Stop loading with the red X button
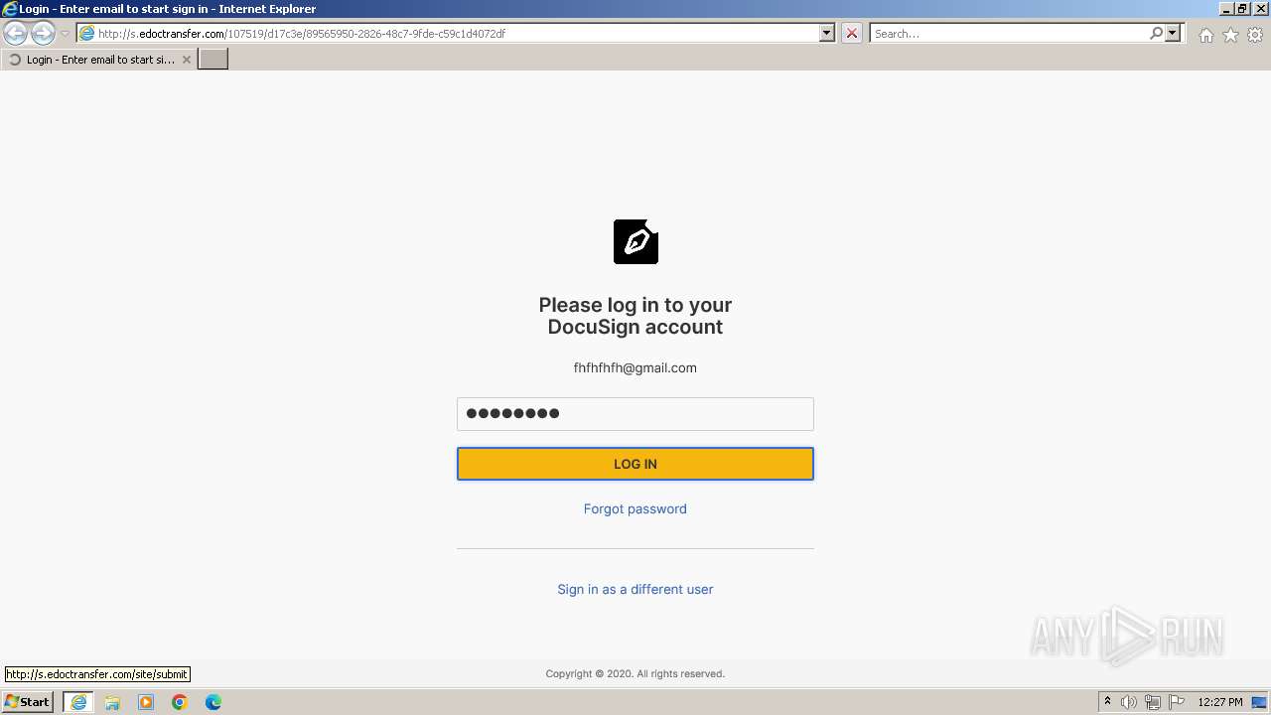The image size is (1271, 715). (x=851, y=34)
